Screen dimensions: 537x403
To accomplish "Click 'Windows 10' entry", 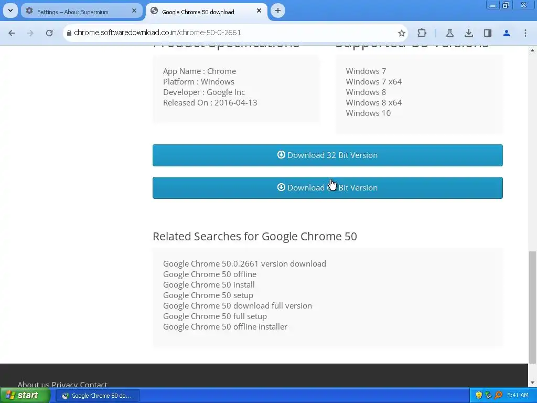I will [x=368, y=113].
